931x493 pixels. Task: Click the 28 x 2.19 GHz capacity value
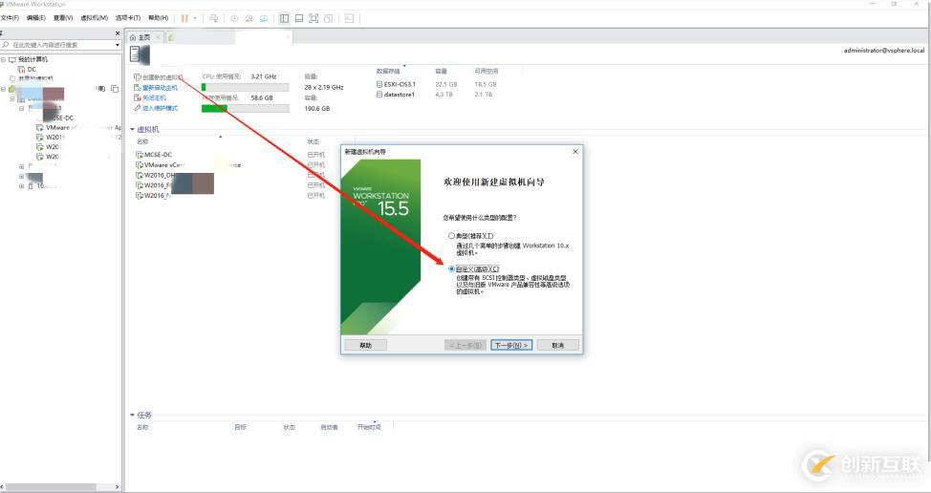[x=324, y=87]
